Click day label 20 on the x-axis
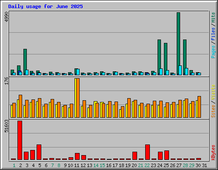 click(134, 165)
